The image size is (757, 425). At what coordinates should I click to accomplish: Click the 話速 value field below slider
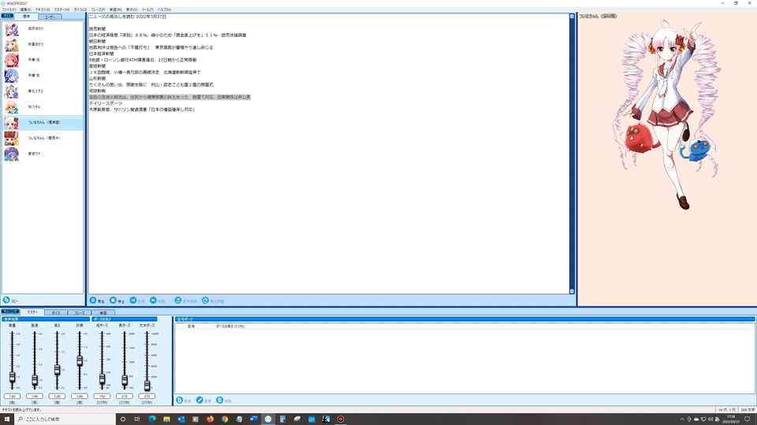35,396
